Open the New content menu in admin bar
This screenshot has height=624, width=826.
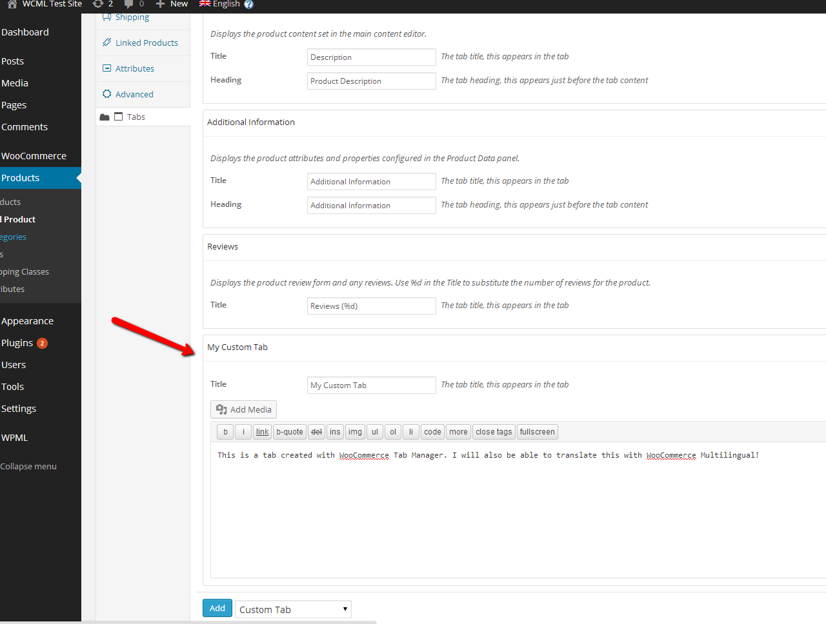tap(172, 4)
